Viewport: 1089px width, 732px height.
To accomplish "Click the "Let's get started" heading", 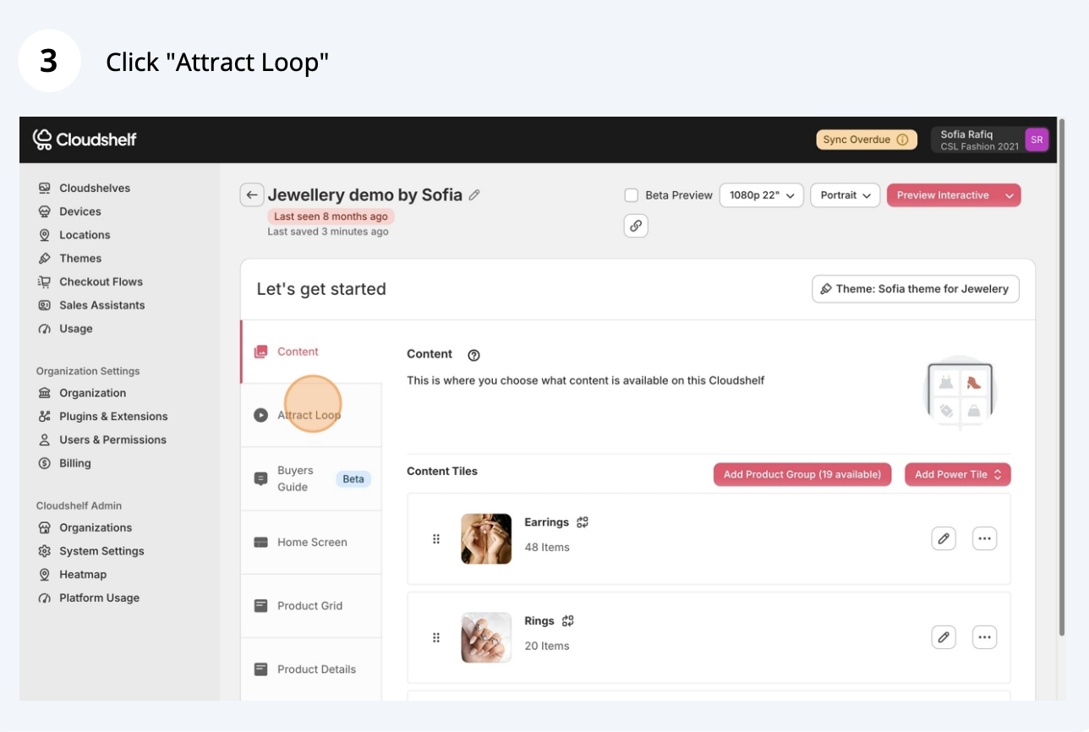I will 321,289.
